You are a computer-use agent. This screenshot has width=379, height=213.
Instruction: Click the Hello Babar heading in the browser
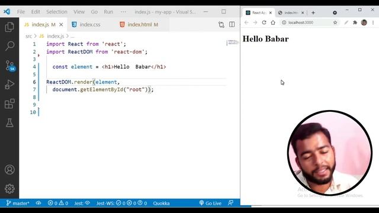[265, 39]
